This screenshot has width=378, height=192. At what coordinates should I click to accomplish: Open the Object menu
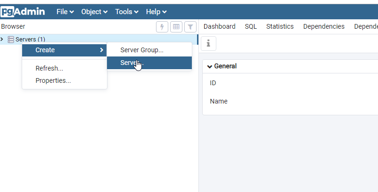pyautogui.click(x=94, y=12)
